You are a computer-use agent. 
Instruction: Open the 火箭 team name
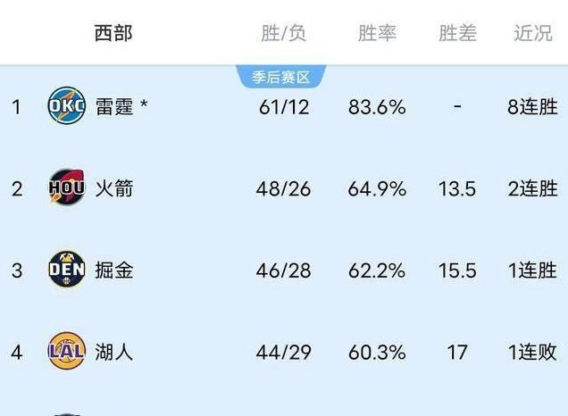(114, 188)
